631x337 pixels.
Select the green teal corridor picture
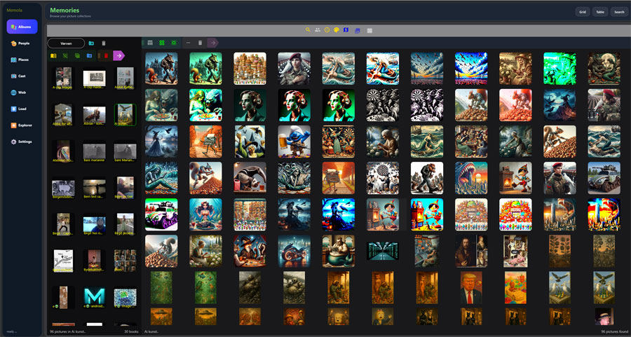383,251
